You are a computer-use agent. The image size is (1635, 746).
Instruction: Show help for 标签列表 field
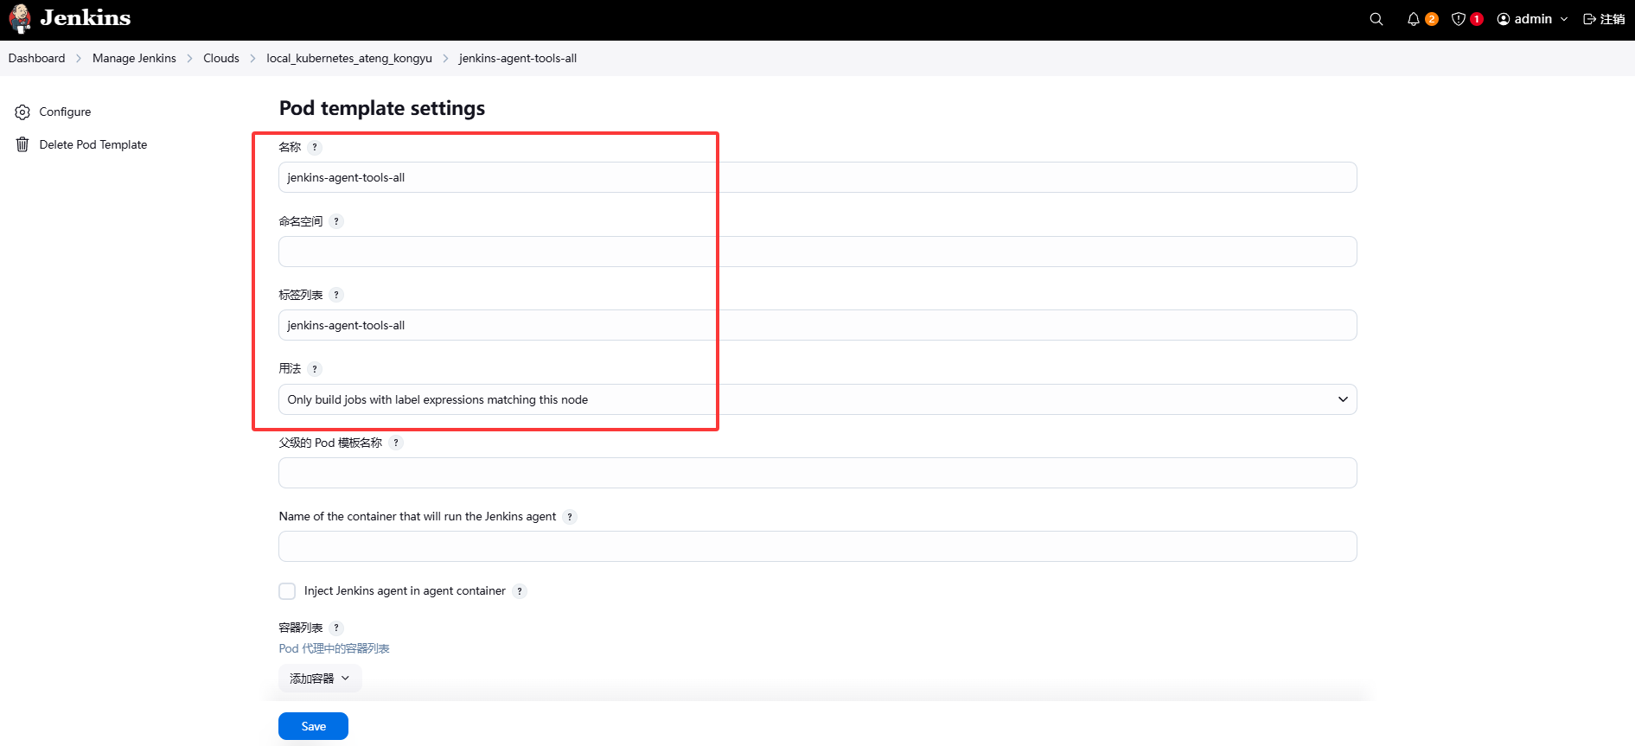pos(336,296)
